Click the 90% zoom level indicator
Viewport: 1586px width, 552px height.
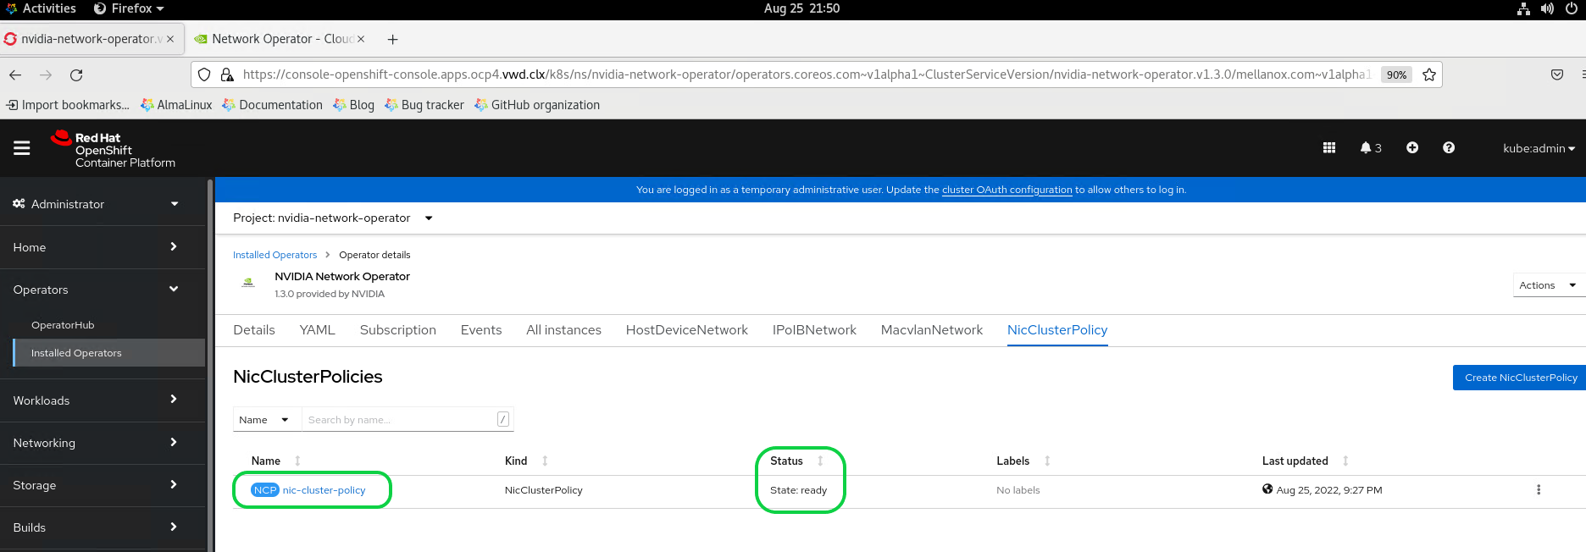(x=1396, y=75)
